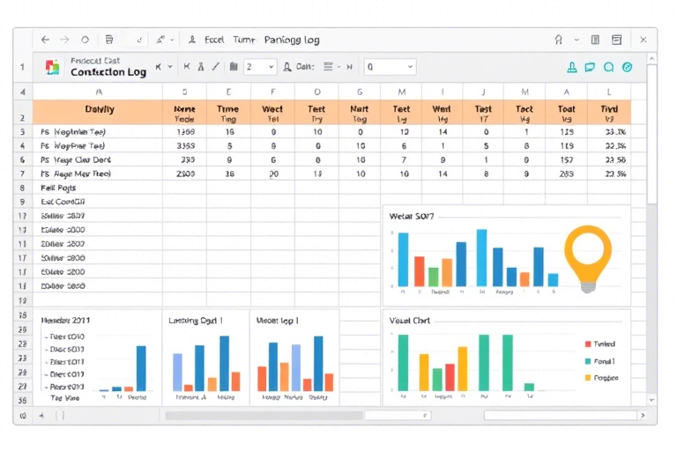Open the Tumr item in the title bar
The height and width of the screenshot is (451, 677).
click(x=245, y=40)
